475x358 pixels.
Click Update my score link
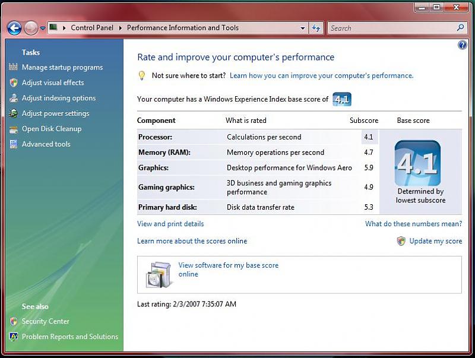(x=435, y=241)
